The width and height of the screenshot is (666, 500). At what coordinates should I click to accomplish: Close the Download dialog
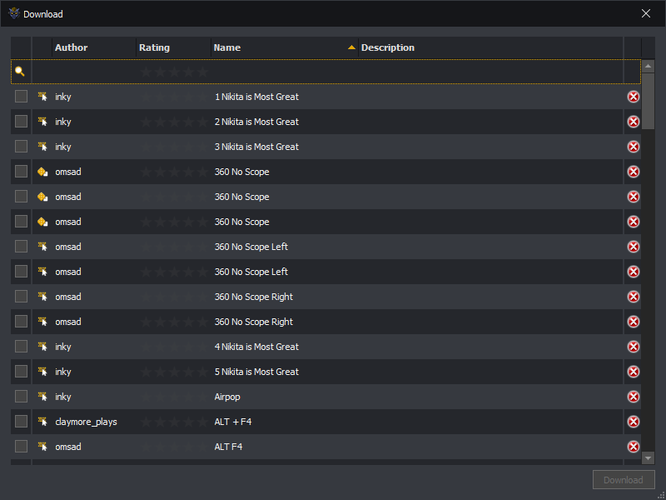(646, 13)
